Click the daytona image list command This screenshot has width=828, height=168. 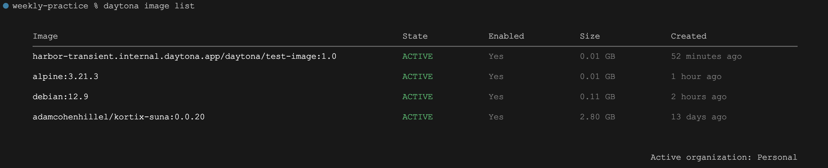(x=149, y=6)
